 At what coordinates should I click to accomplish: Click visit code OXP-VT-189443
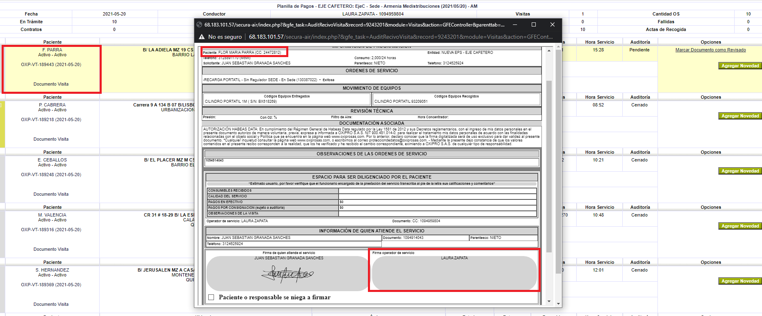(51, 64)
